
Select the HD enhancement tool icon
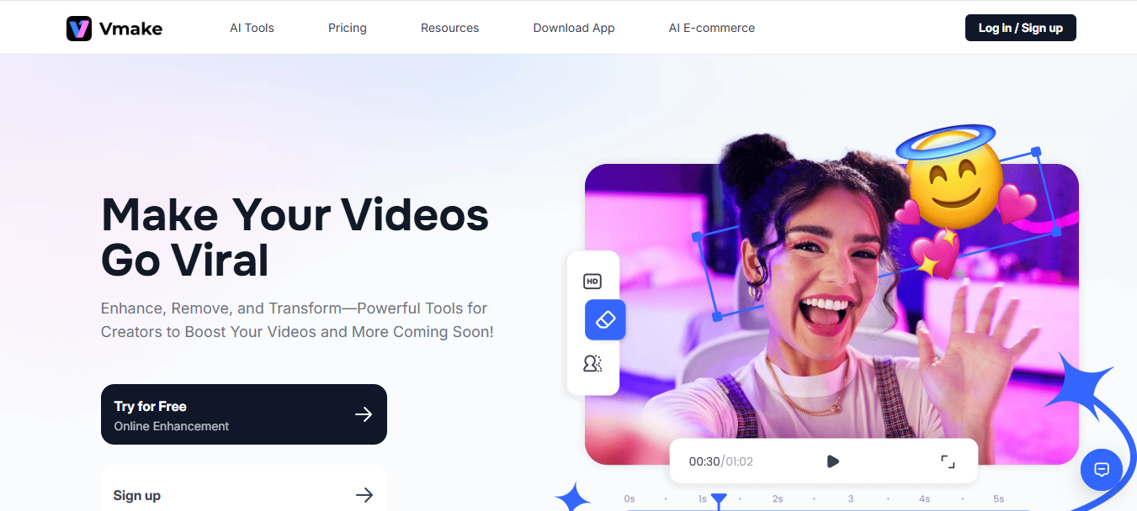click(592, 282)
